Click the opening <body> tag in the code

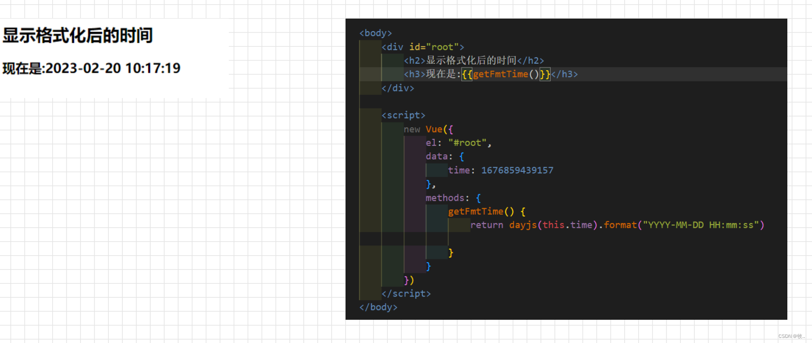(376, 33)
